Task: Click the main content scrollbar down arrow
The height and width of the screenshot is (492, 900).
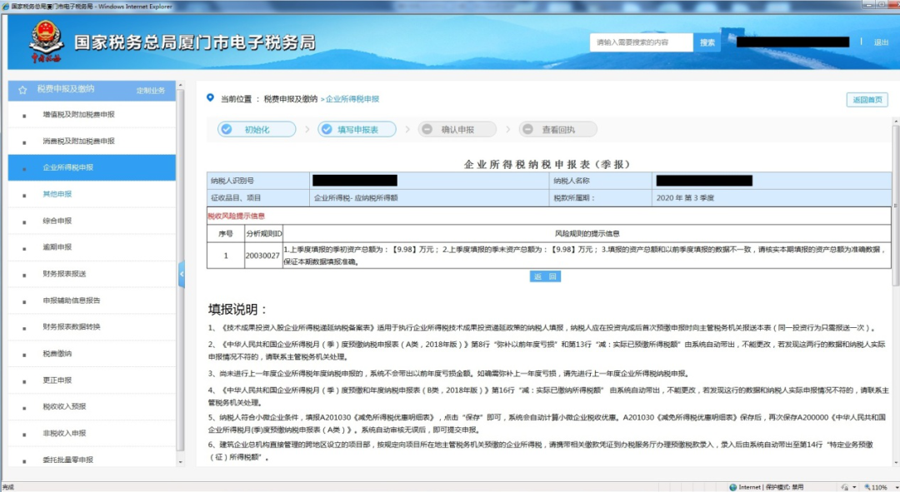Action: coord(895,462)
